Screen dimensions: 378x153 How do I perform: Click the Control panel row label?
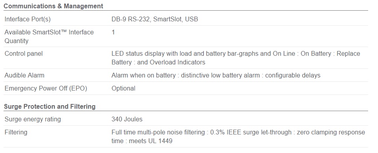pos(24,54)
